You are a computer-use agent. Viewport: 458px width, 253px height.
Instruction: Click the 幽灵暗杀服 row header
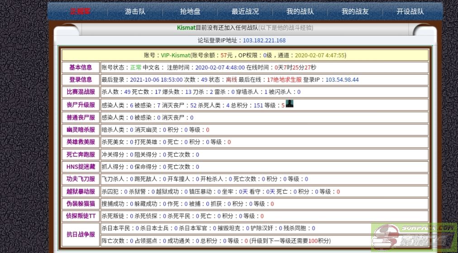[x=81, y=130]
